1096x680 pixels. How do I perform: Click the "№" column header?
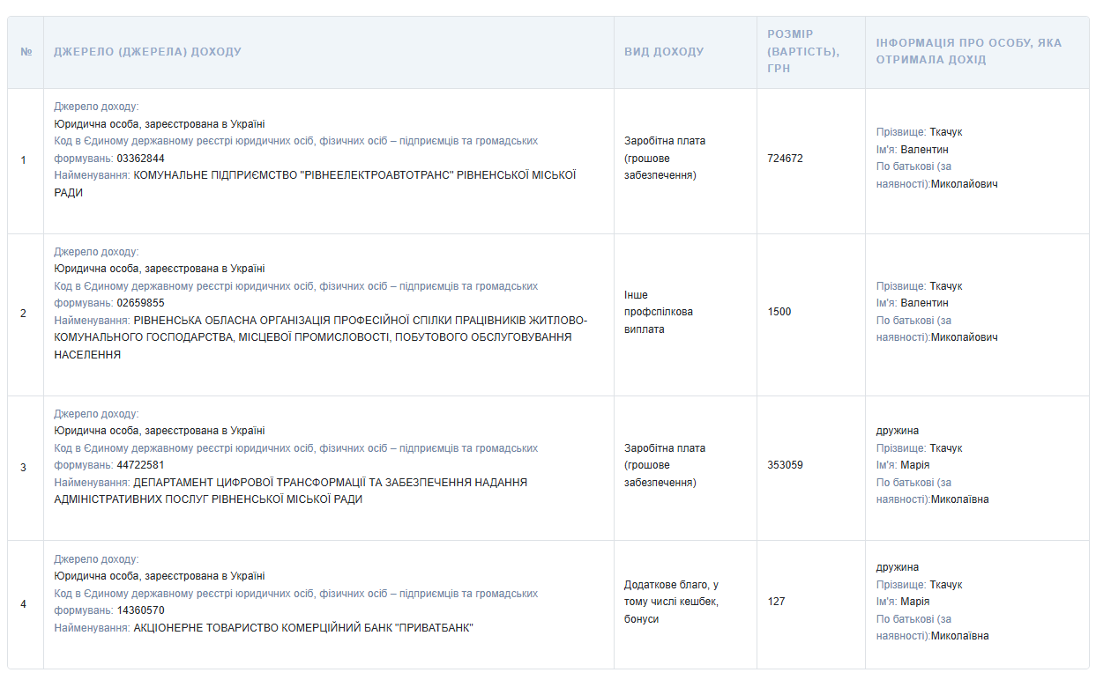[26, 52]
